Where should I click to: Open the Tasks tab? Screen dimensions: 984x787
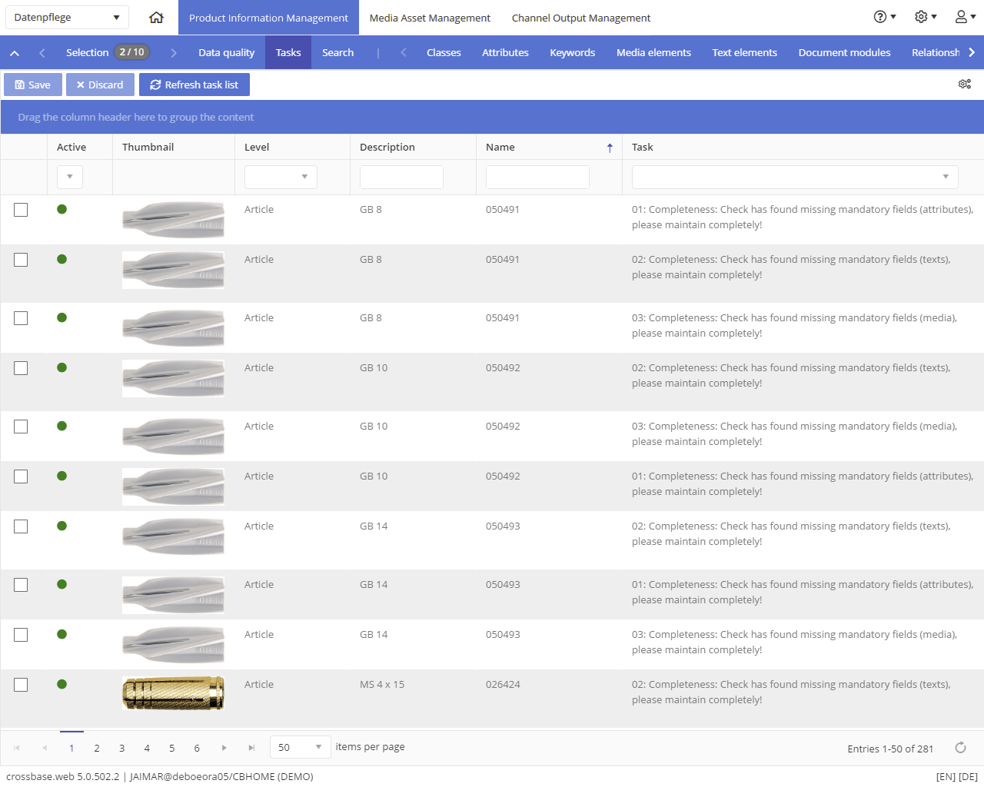tap(288, 53)
